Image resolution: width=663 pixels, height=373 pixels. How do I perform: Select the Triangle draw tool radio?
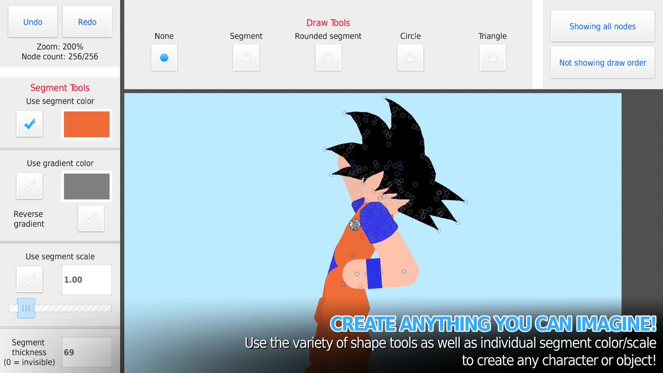[x=492, y=57]
